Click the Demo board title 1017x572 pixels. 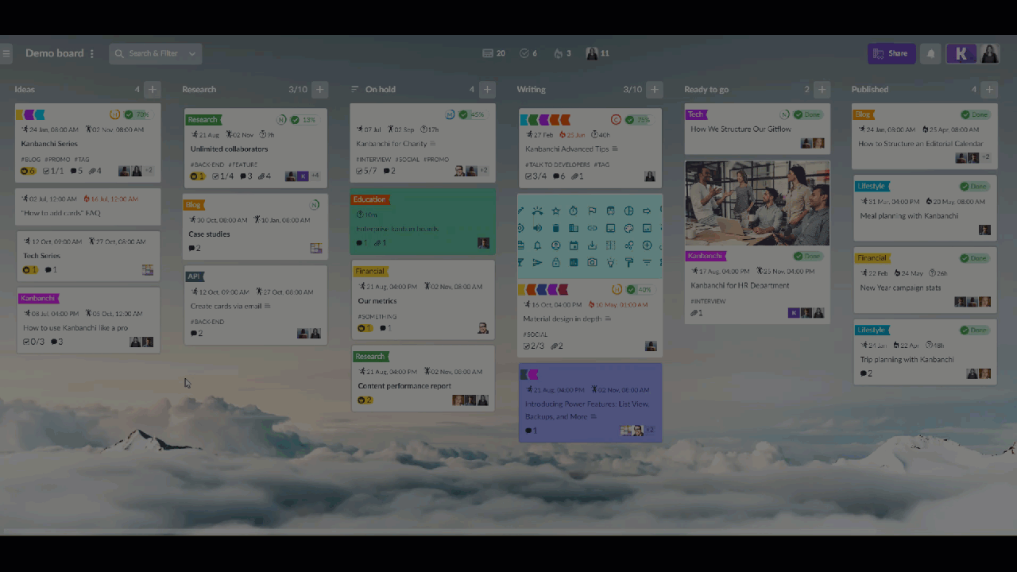click(54, 54)
